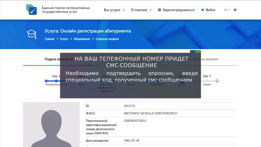Image resolution: width=261 pixels, height=147 pixels.
Task: Click the graduation cap service icon
Action: tap(32, 34)
